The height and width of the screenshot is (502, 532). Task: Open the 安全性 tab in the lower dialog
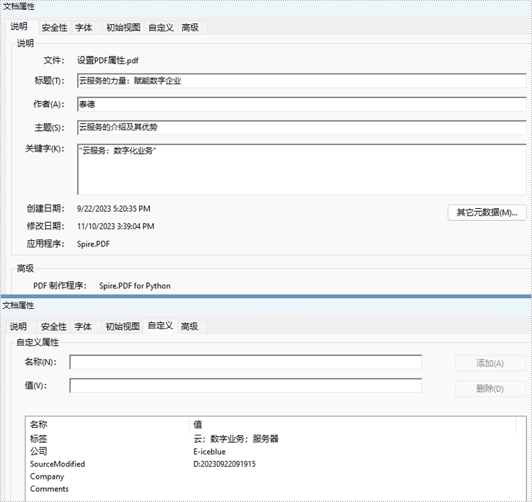click(x=54, y=326)
